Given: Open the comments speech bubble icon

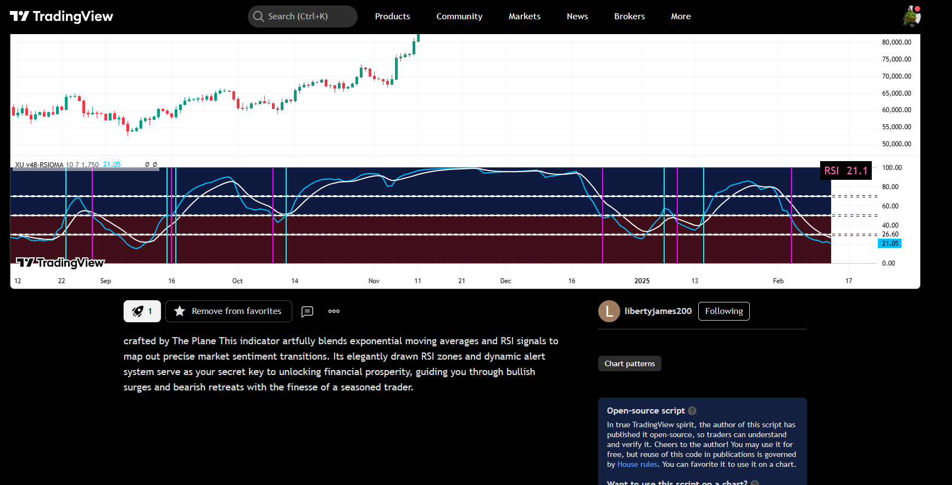Looking at the screenshot, I should pyautogui.click(x=308, y=312).
